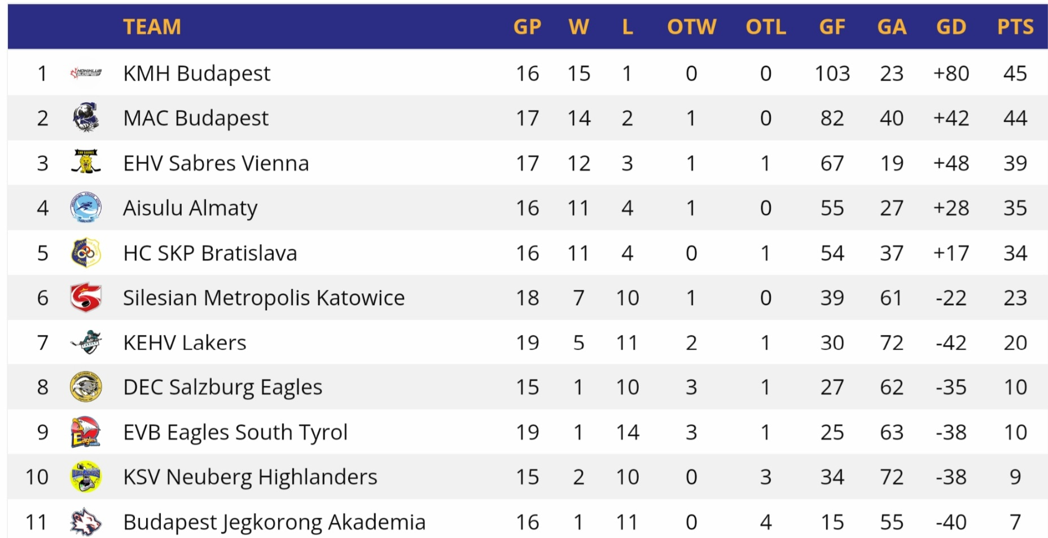This screenshot has width=1048, height=538.
Task: Sort table by GD column header
Action: (951, 27)
